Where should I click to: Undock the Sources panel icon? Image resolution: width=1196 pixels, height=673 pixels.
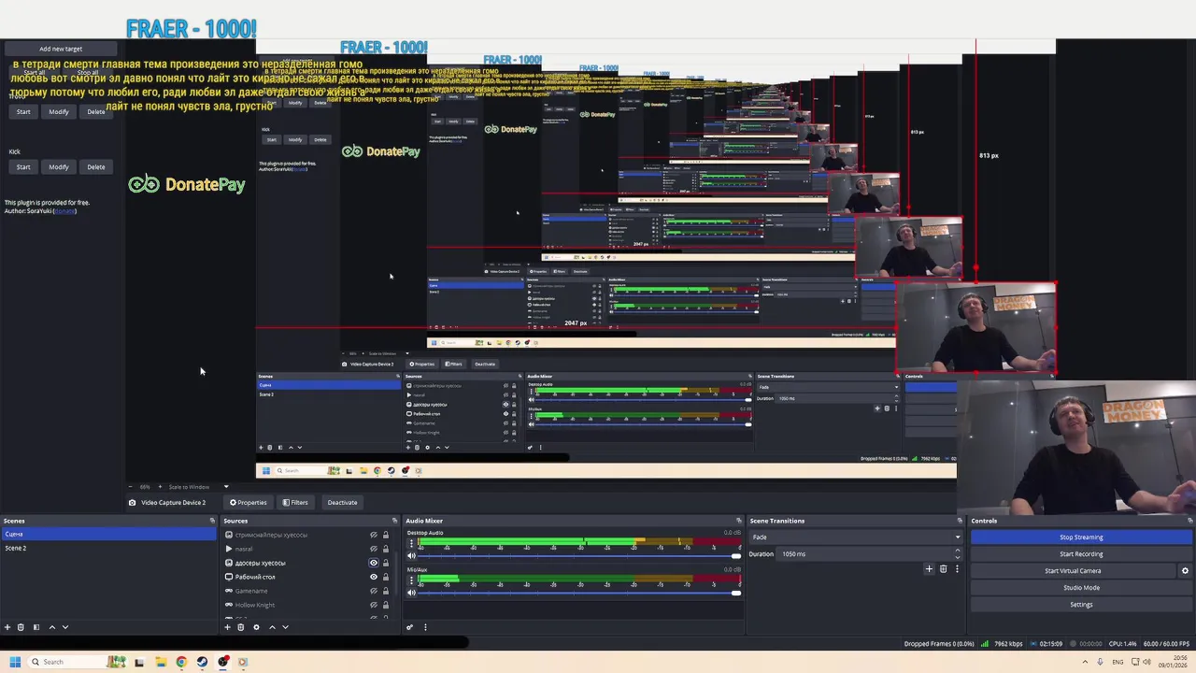coord(394,521)
